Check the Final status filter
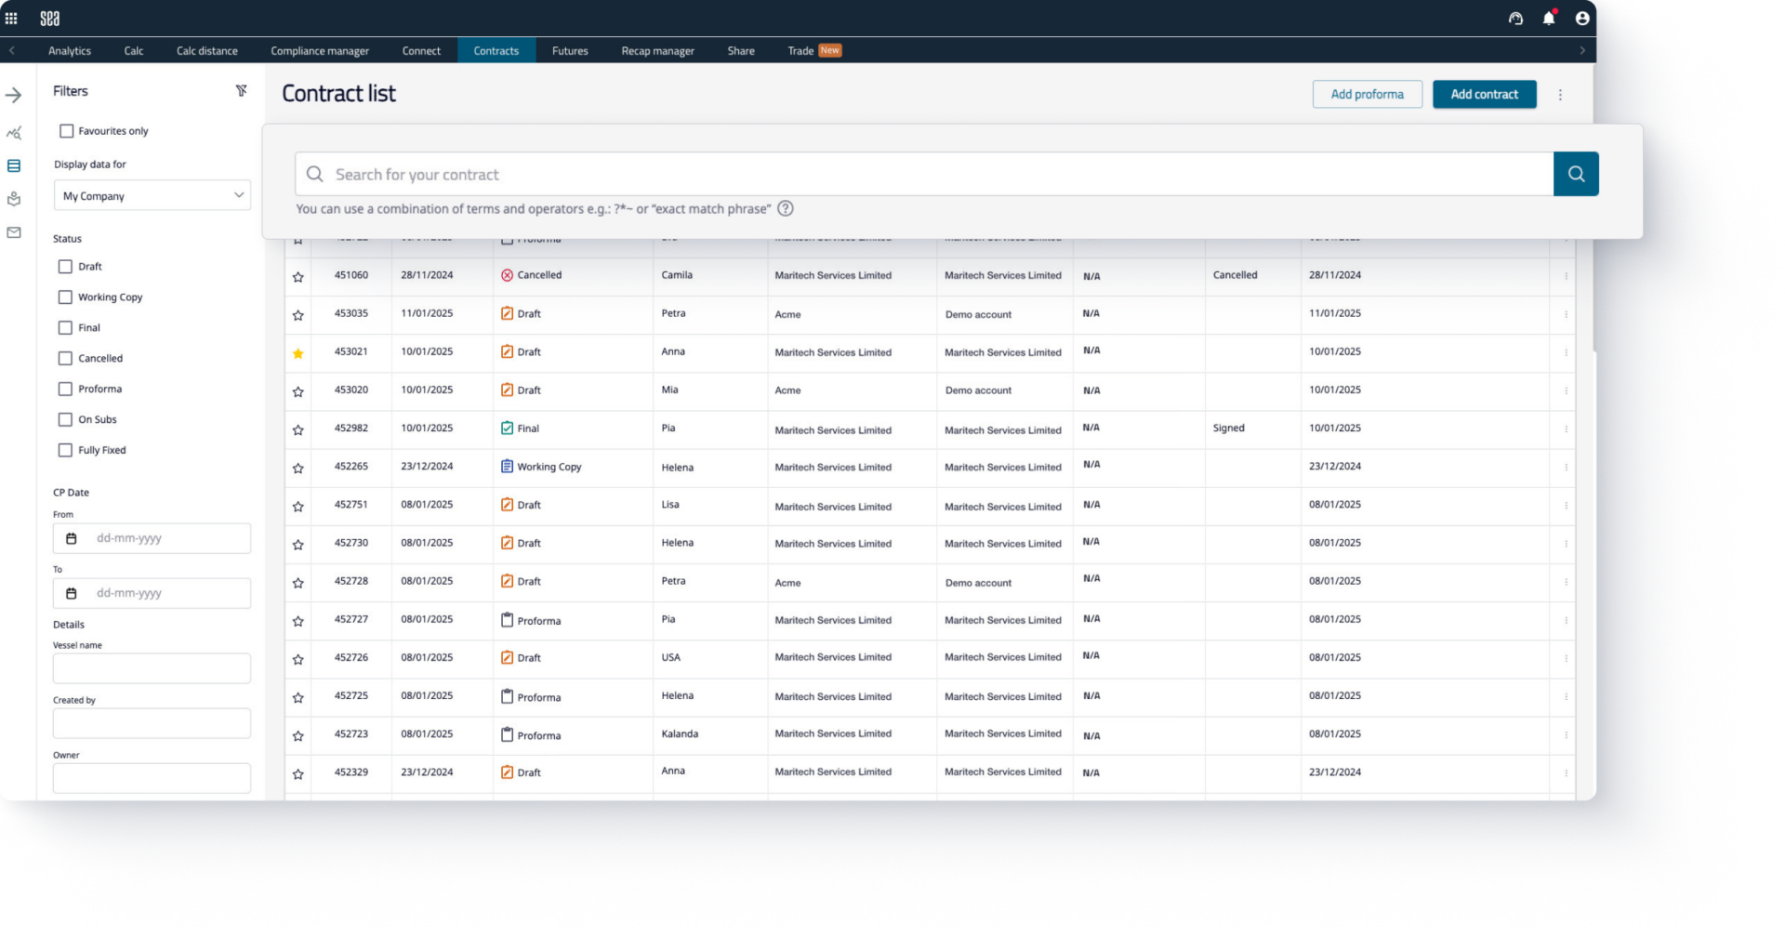This screenshot has height=937, width=1785. point(65,328)
